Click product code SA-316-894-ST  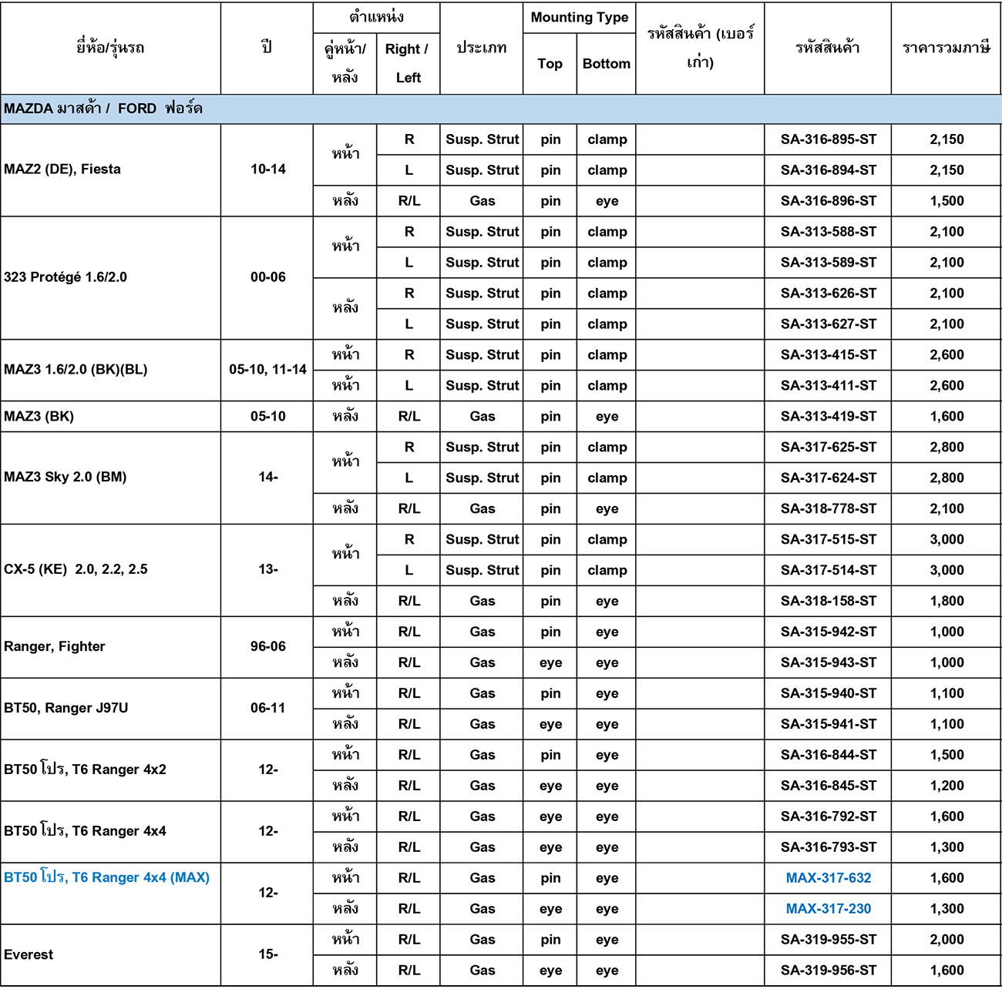click(x=828, y=170)
